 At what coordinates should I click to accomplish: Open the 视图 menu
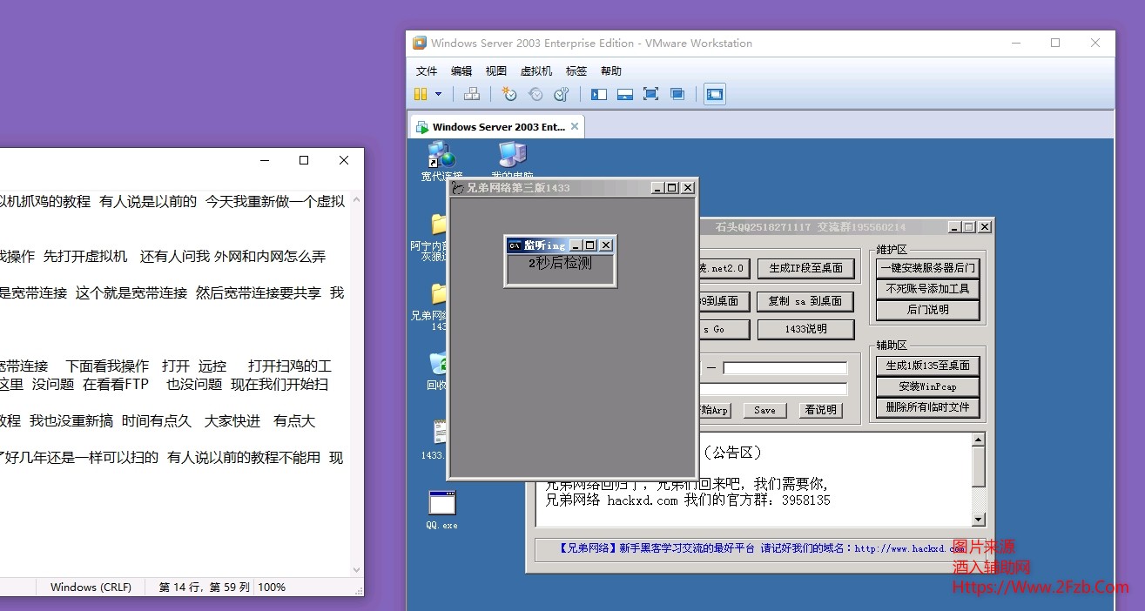coord(496,71)
